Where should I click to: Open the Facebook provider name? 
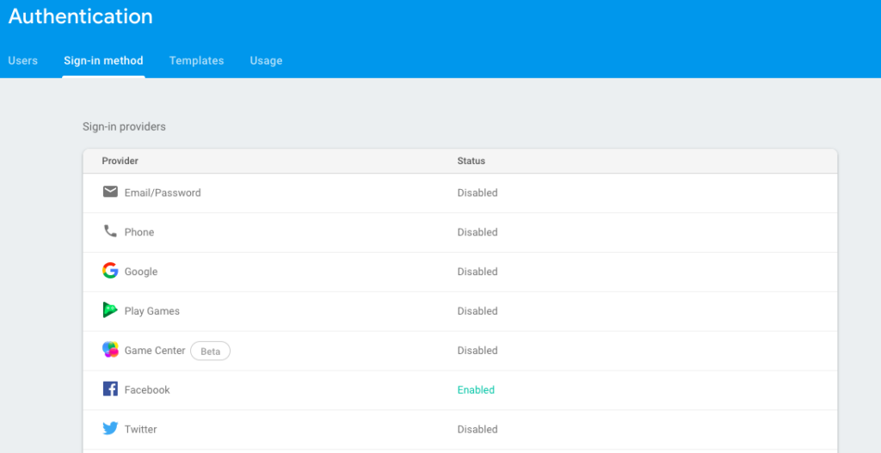point(147,389)
